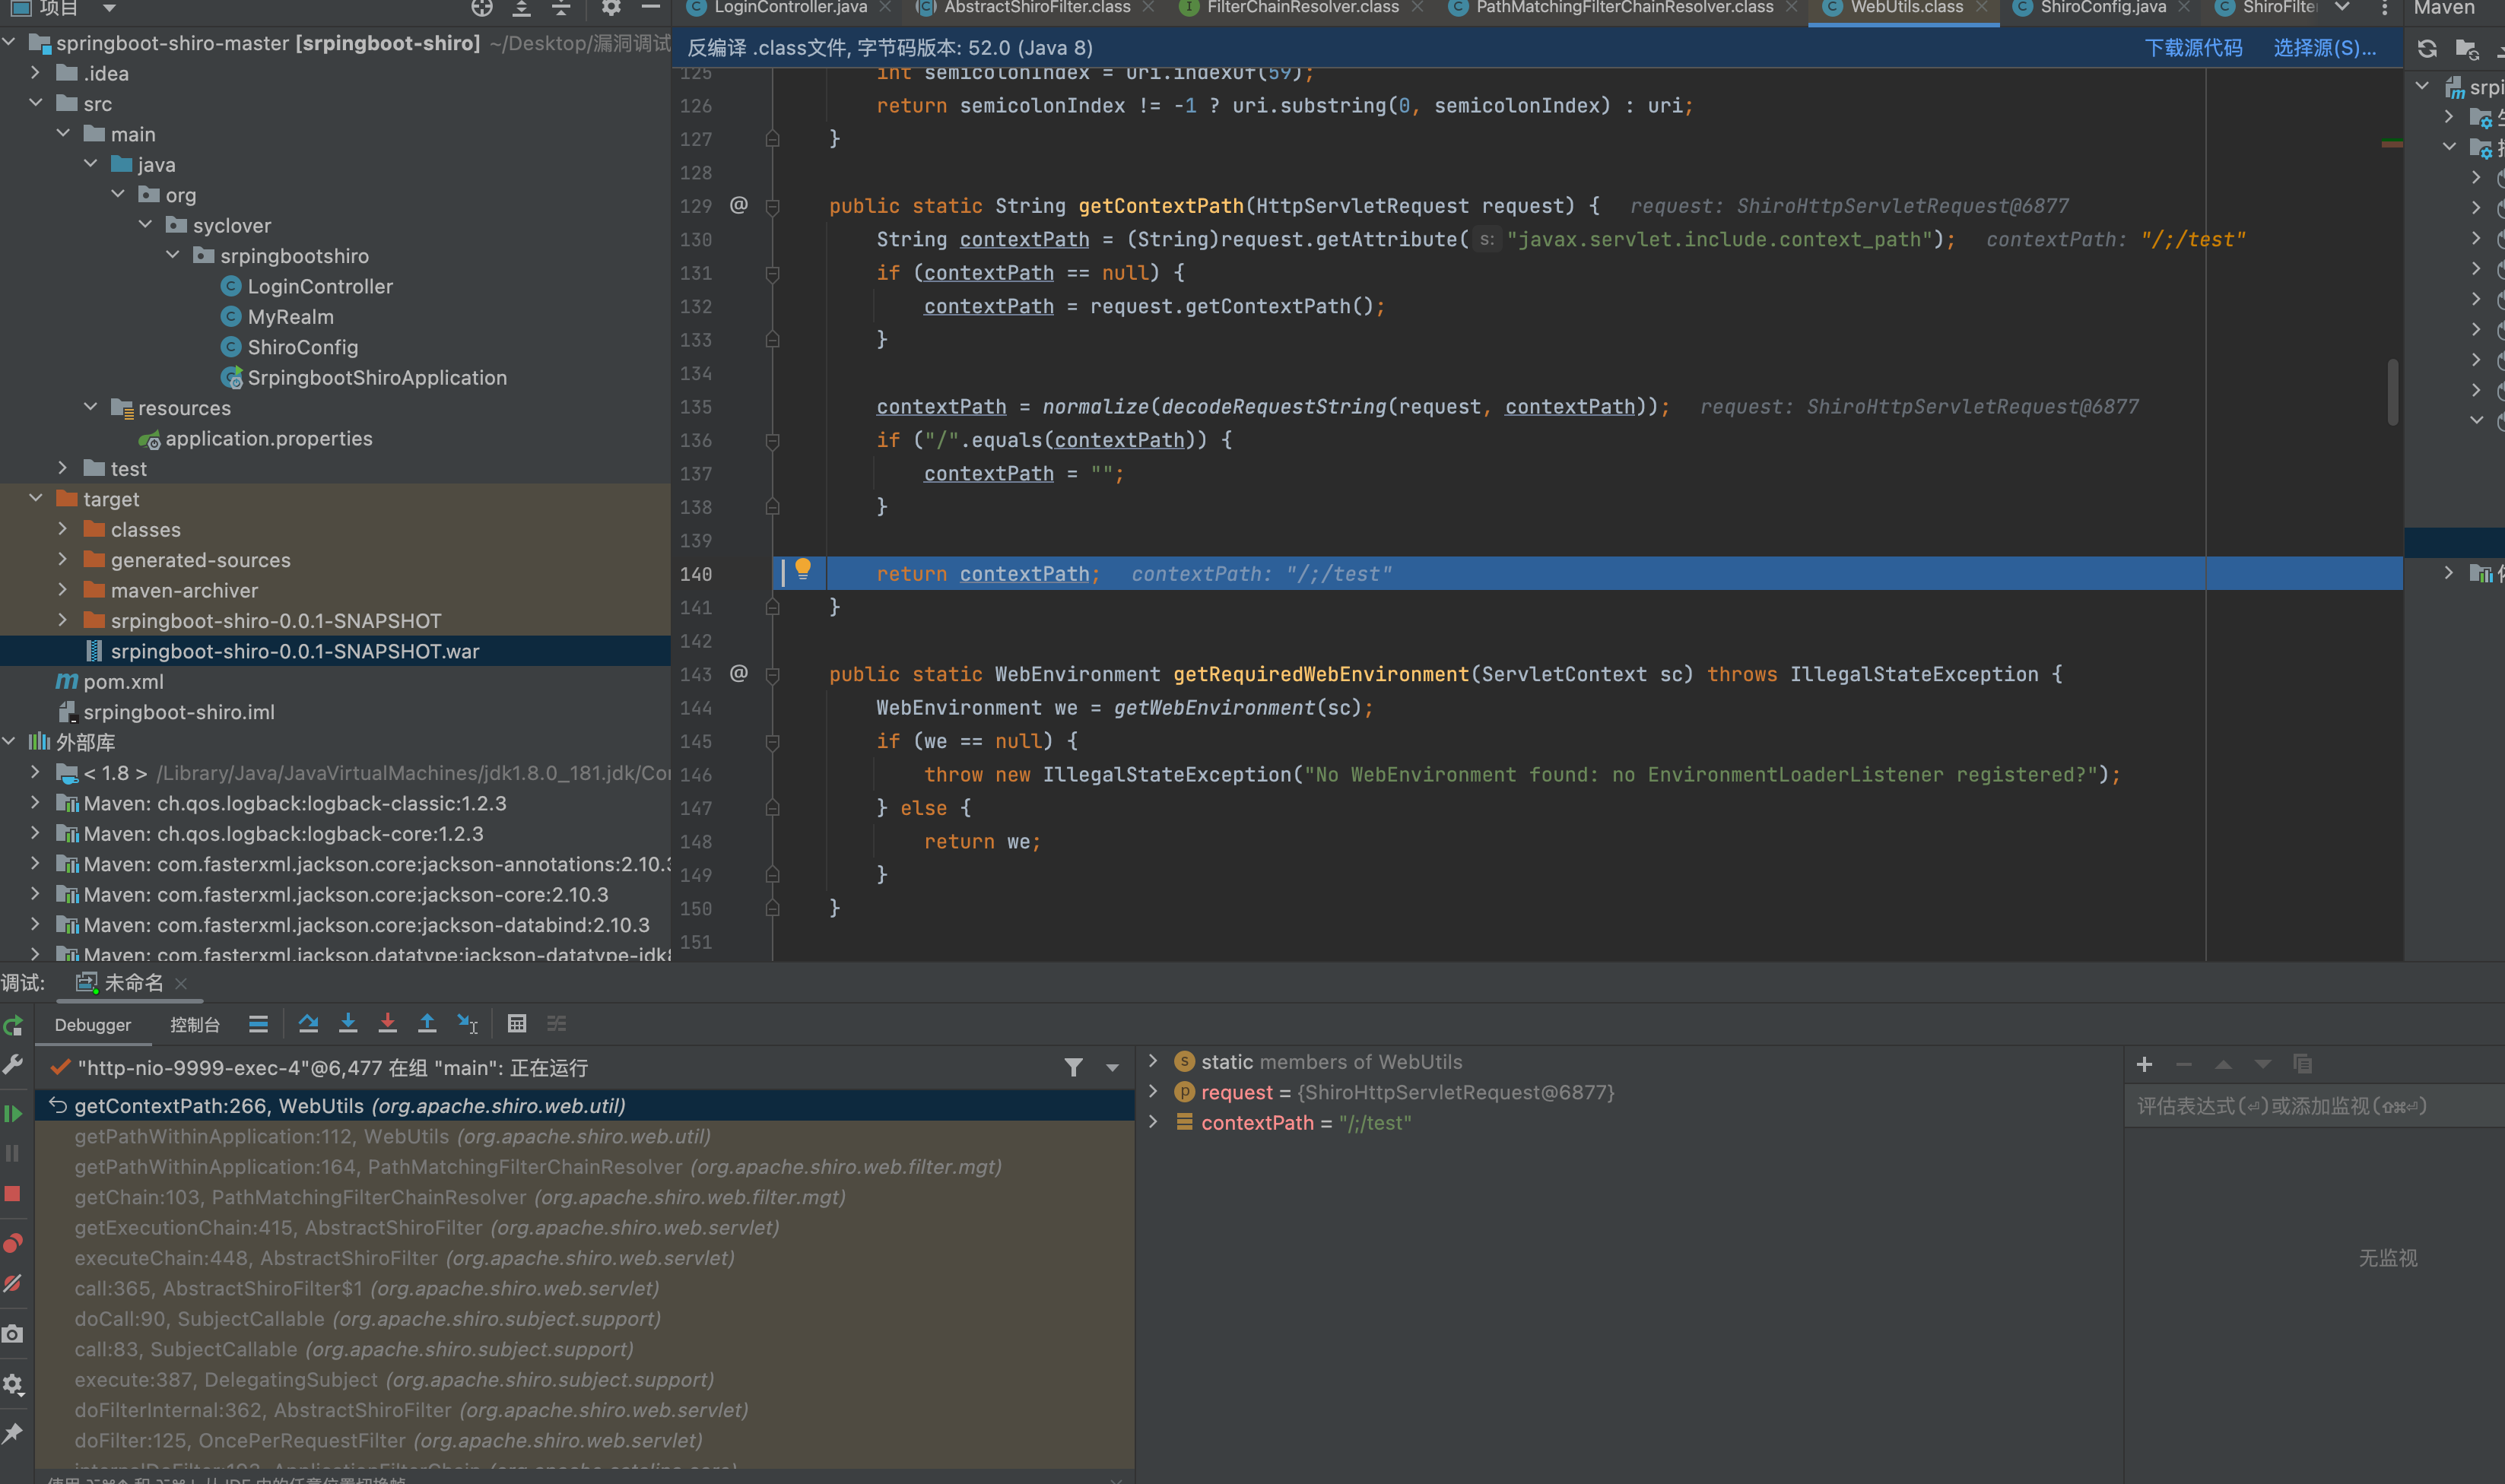
Task: Select pom.xml in project tree
Action: click(123, 682)
